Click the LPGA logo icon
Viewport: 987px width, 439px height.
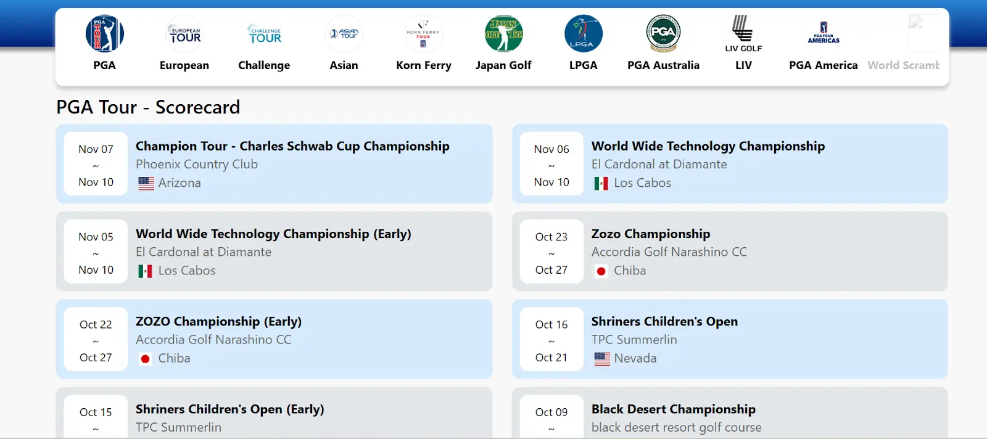pyautogui.click(x=583, y=34)
